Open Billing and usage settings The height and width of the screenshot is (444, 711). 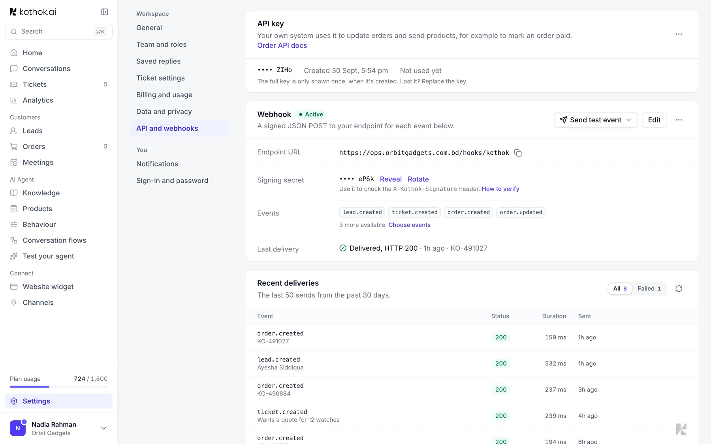(180, 95)
